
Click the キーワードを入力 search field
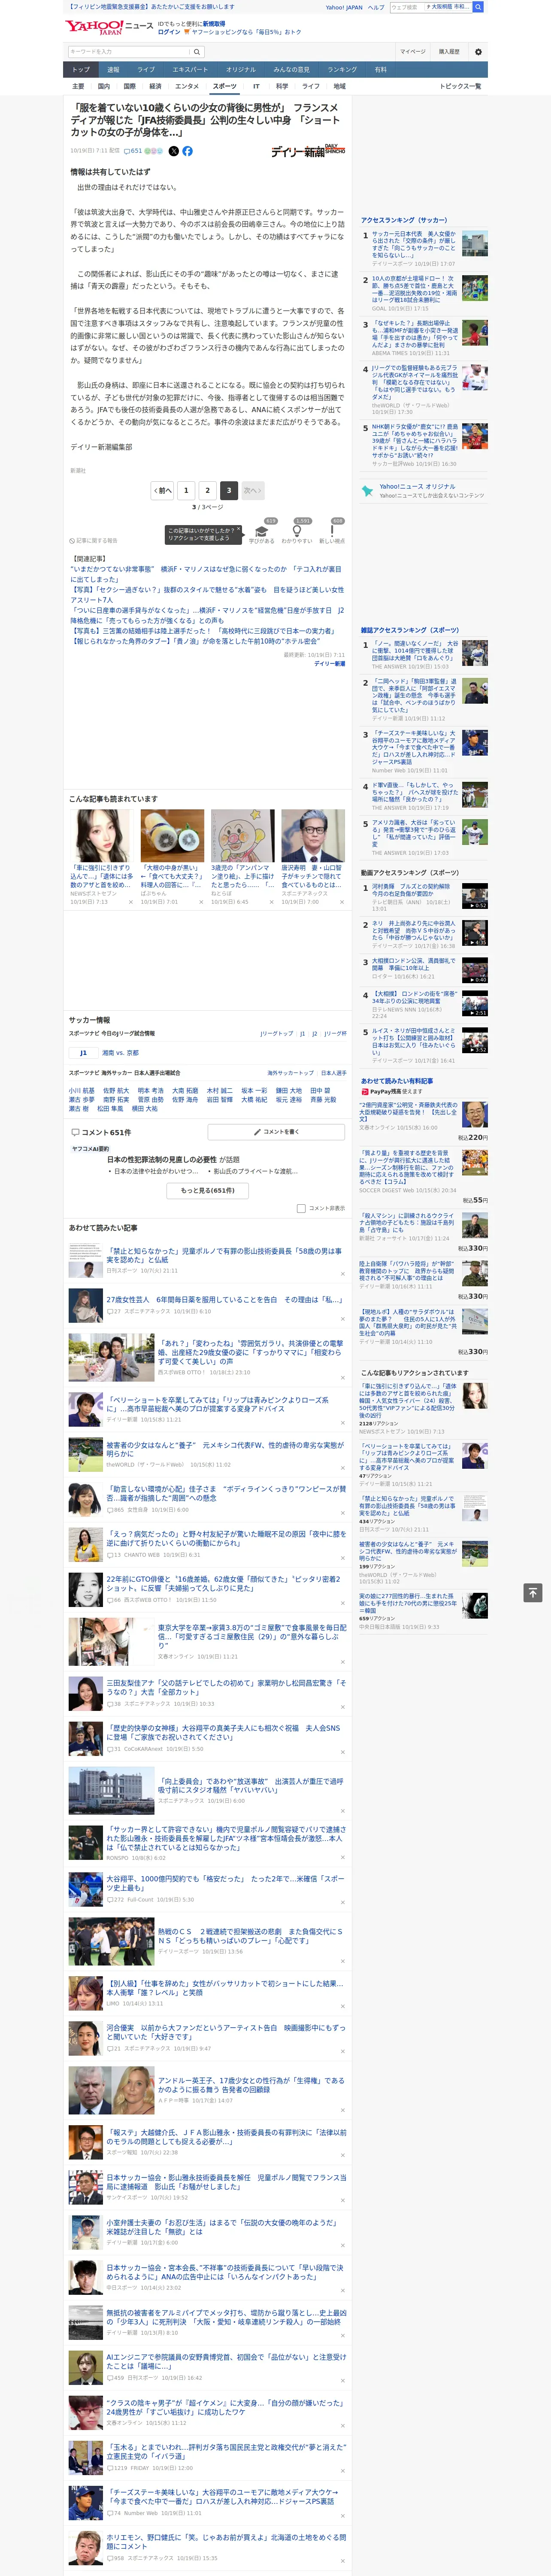129,52
